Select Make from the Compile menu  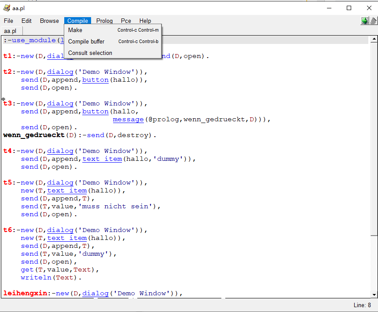(x=75, y=30)
